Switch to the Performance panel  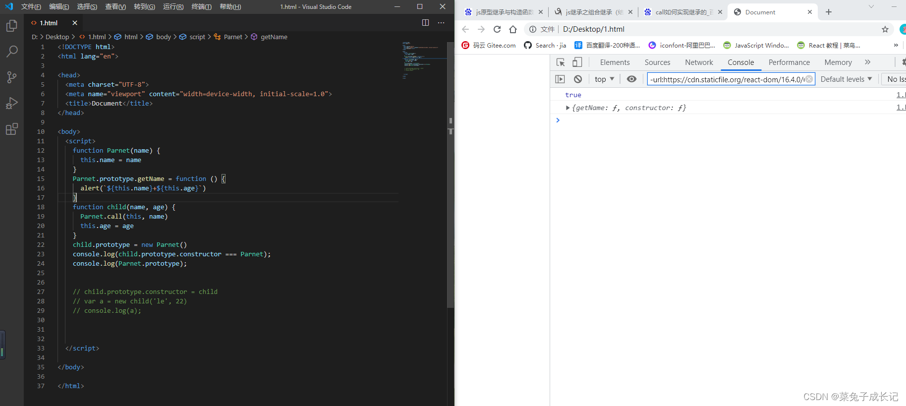[789, 62]
